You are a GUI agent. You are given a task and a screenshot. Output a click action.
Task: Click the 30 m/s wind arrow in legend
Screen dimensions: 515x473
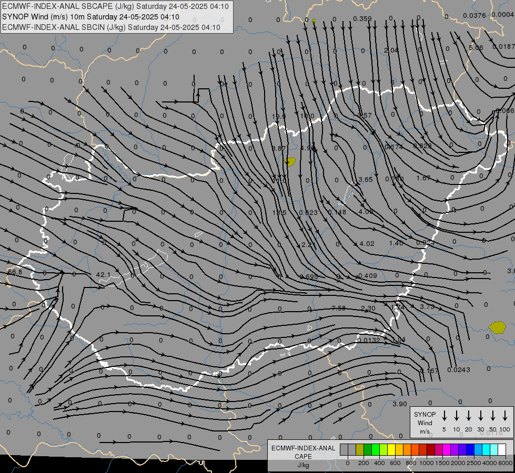(480, 416)
